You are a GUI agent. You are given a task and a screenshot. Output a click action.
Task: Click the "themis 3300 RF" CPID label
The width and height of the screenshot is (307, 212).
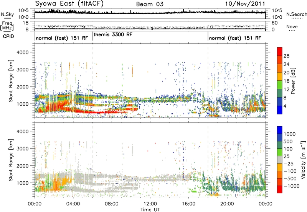[x=113, y=34]
